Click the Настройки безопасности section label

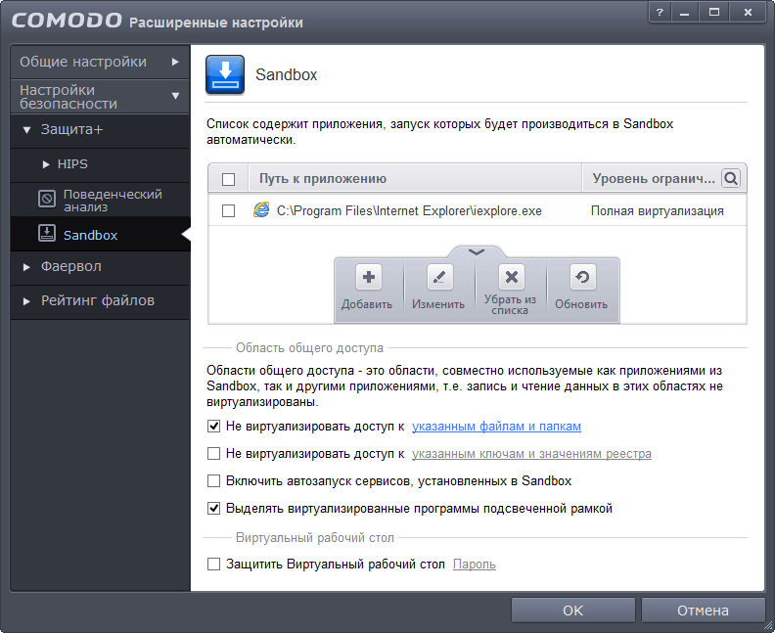[68, 97]
